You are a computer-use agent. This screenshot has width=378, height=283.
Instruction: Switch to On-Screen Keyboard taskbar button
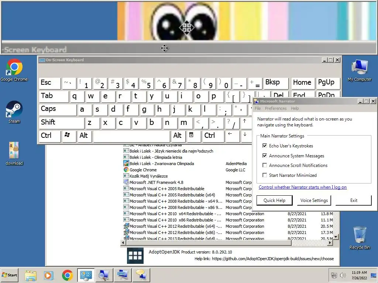pyautogui.click(x=123, y=275)
